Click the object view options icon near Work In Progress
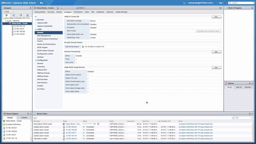256x144 pixels. pos(220,8)
